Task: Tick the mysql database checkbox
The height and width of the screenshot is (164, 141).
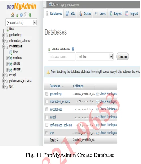Action: tap(47, 117)
